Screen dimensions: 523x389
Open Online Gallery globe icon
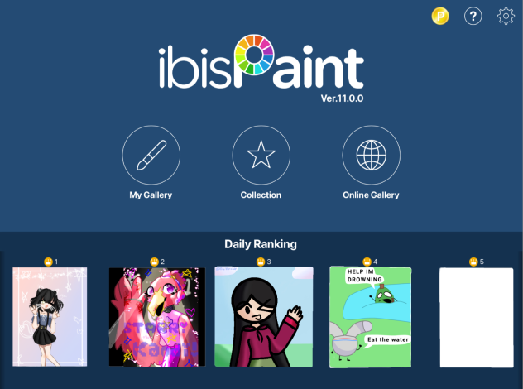pyautogui.click(x=372, y=155)
